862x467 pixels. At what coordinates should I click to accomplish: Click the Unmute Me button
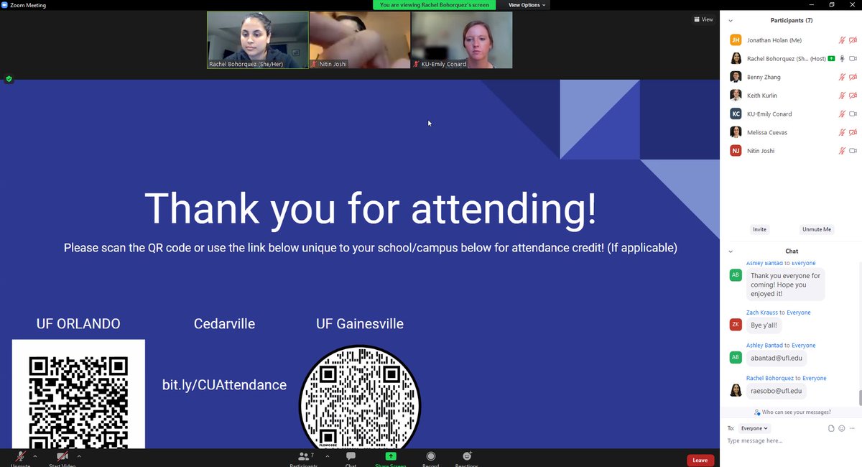[817, 229]
